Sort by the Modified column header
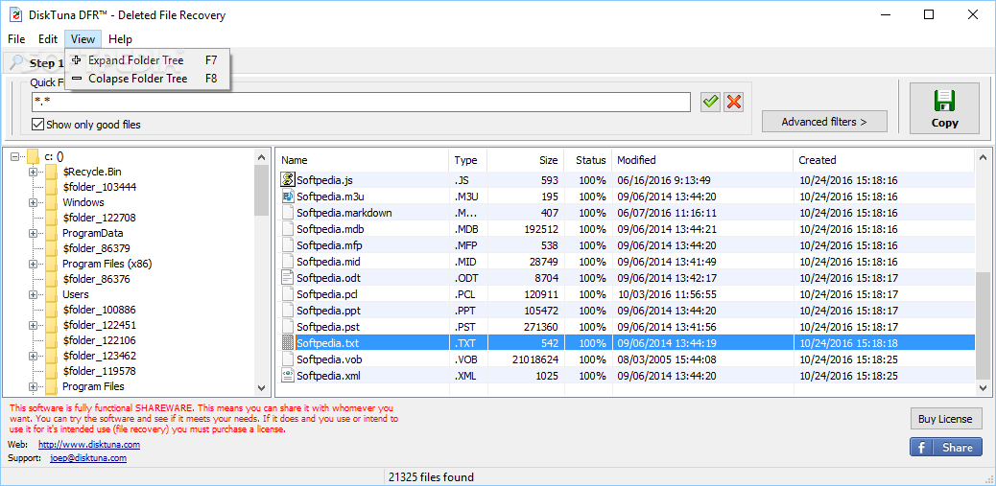This screenshot has height=486, width=996. tap(702, 160)
